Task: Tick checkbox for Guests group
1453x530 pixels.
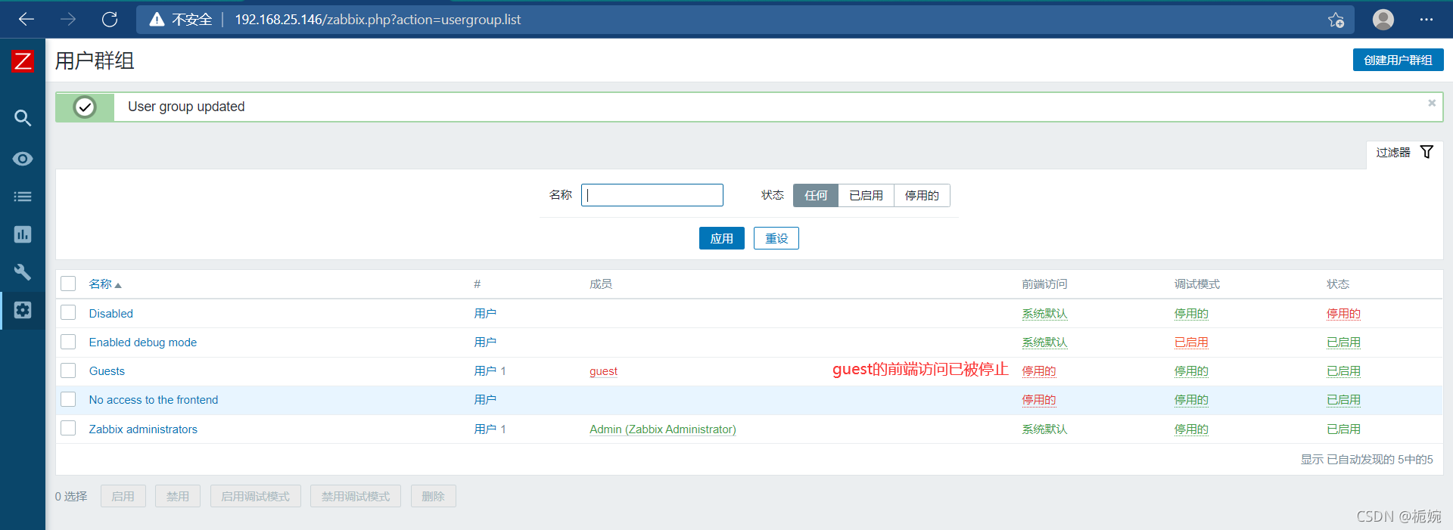Action: point(68,370)
